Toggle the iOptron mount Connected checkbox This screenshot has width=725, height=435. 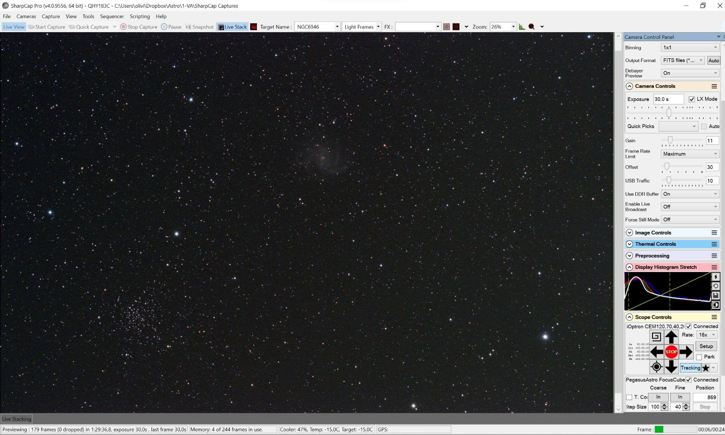688,326
